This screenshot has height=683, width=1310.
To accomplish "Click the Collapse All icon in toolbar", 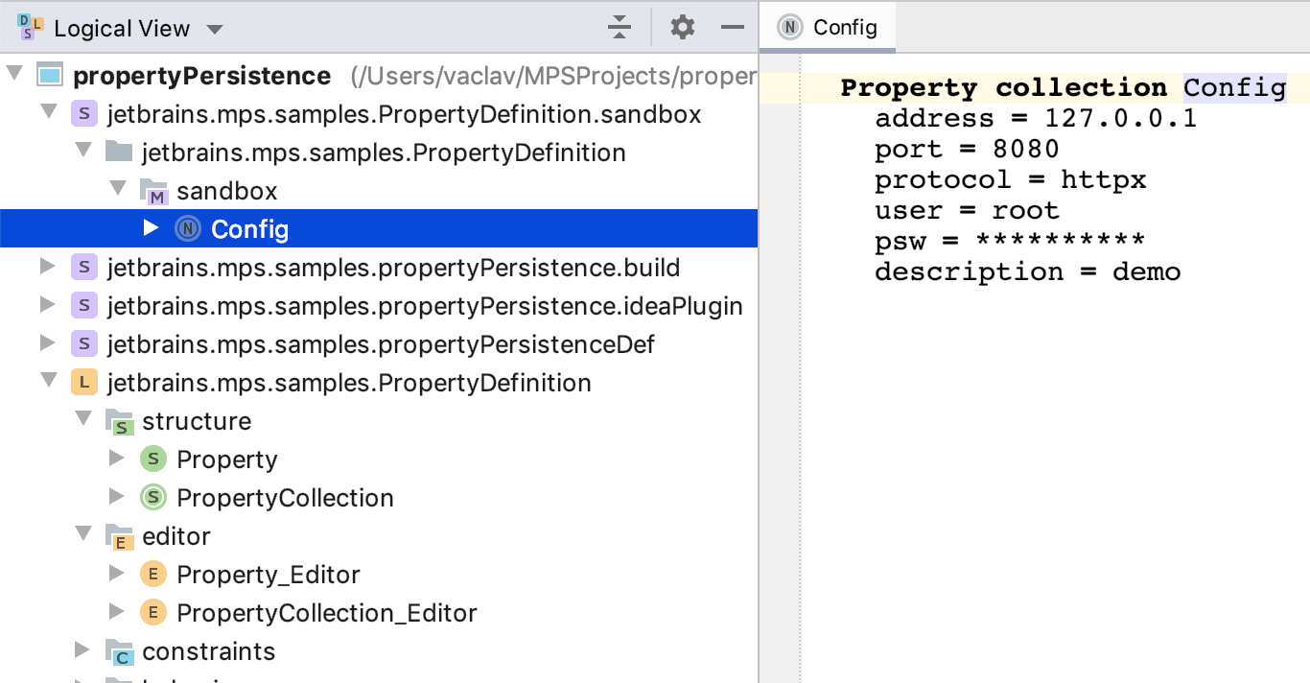I will (620, 28).
